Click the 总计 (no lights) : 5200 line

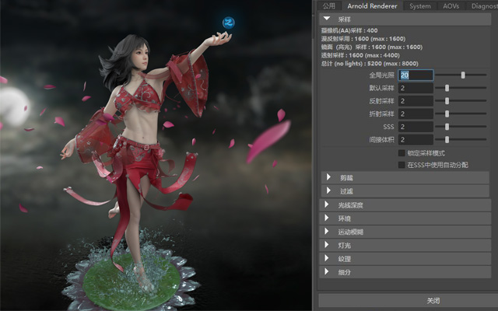(370, 64)
